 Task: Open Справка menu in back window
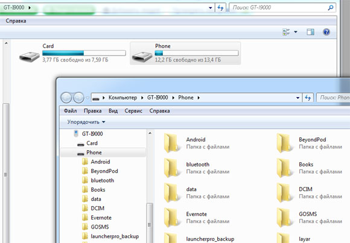tap(16, 21)
